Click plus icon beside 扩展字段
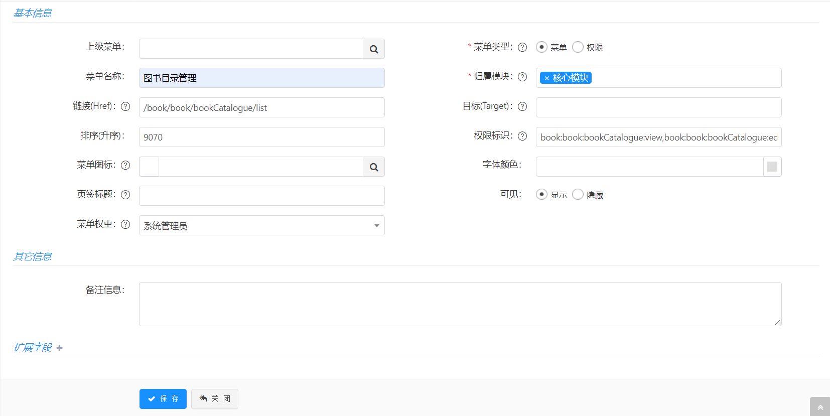Viewport: 830px width, 416px height. point(59,348)
